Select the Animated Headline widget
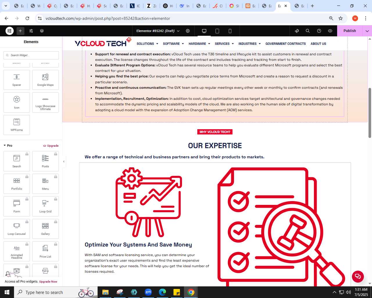 [x=17, y=251]
